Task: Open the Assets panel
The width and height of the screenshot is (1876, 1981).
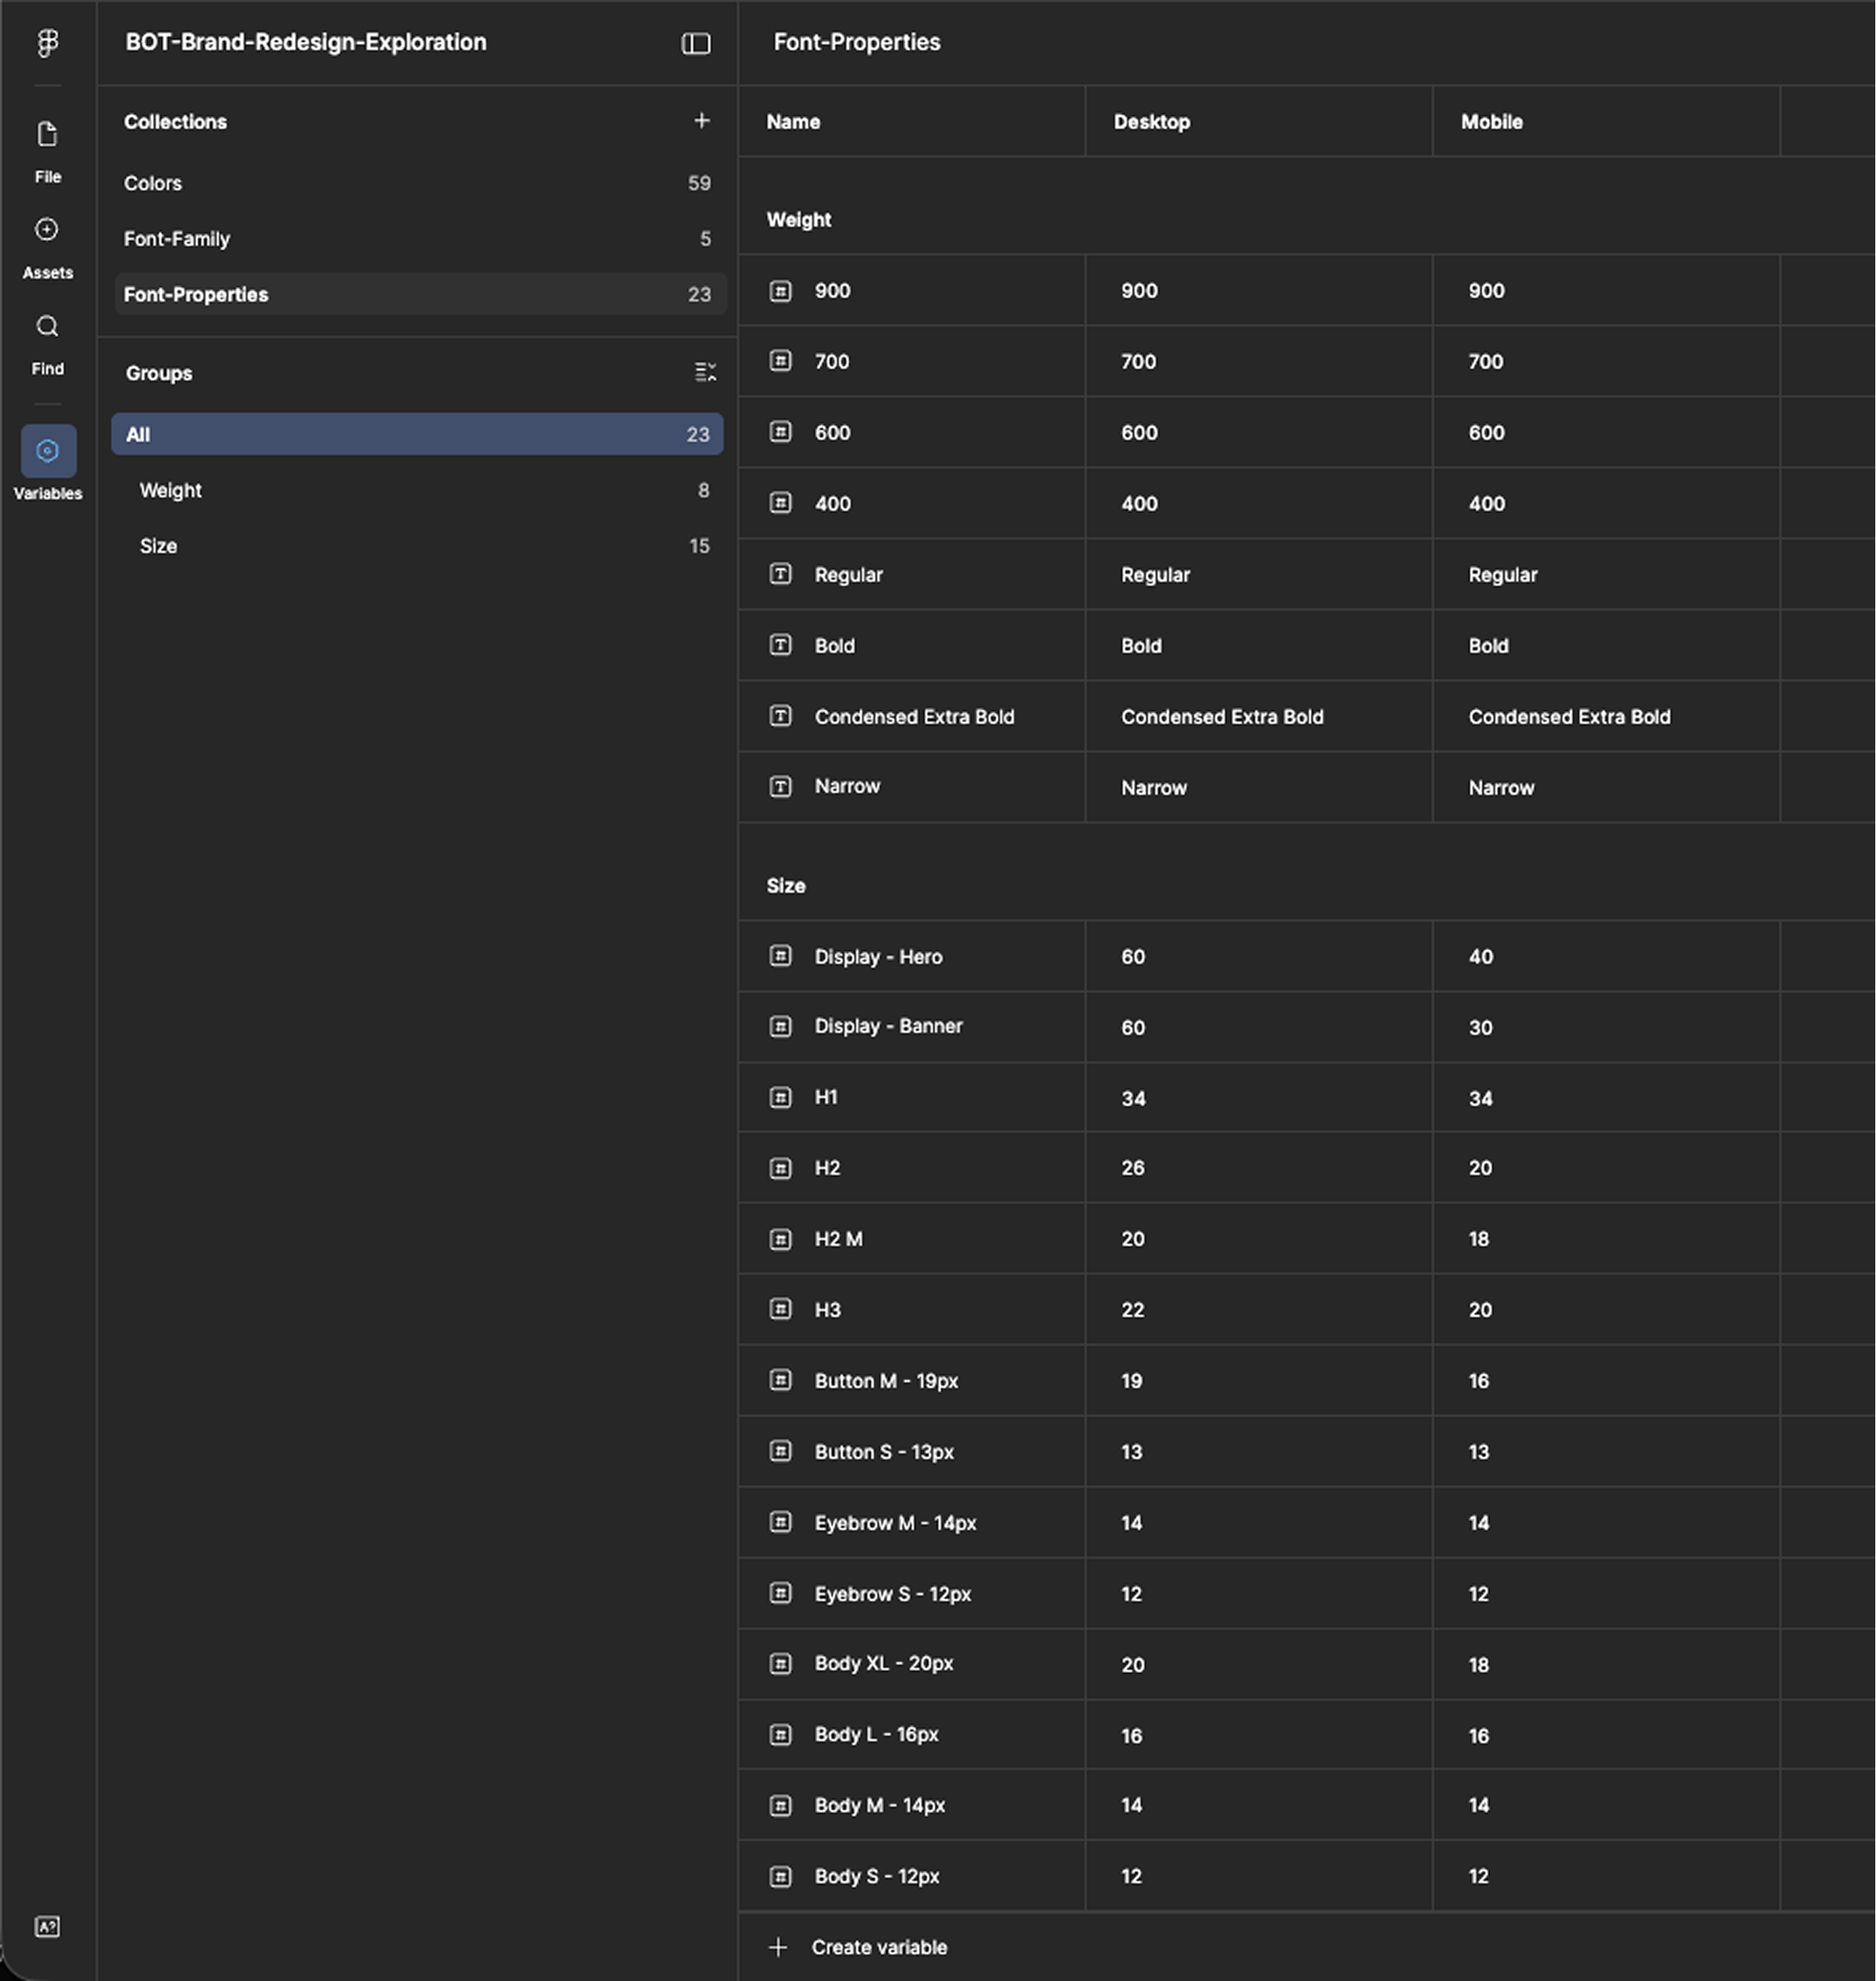Action: (x=47, y=230)
